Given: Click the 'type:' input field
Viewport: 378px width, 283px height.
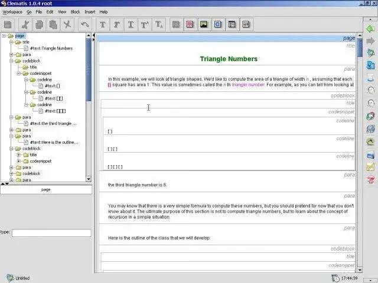Looking at the screenshot, I should point(51,233).
